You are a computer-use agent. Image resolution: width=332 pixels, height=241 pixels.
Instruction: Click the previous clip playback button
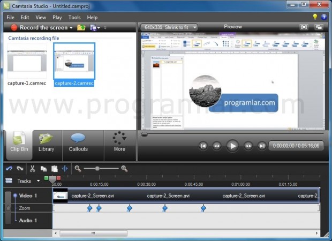pyautogui.click(x=203, y=146)
